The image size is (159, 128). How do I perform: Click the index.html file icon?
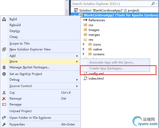tap(85, 78)
